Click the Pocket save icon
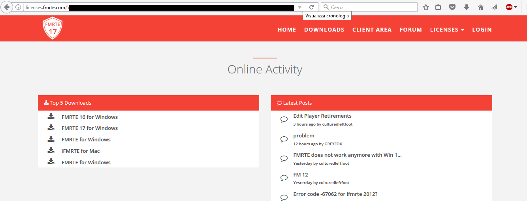The height and width of the screenshot is (201, 527). (452, 7)
